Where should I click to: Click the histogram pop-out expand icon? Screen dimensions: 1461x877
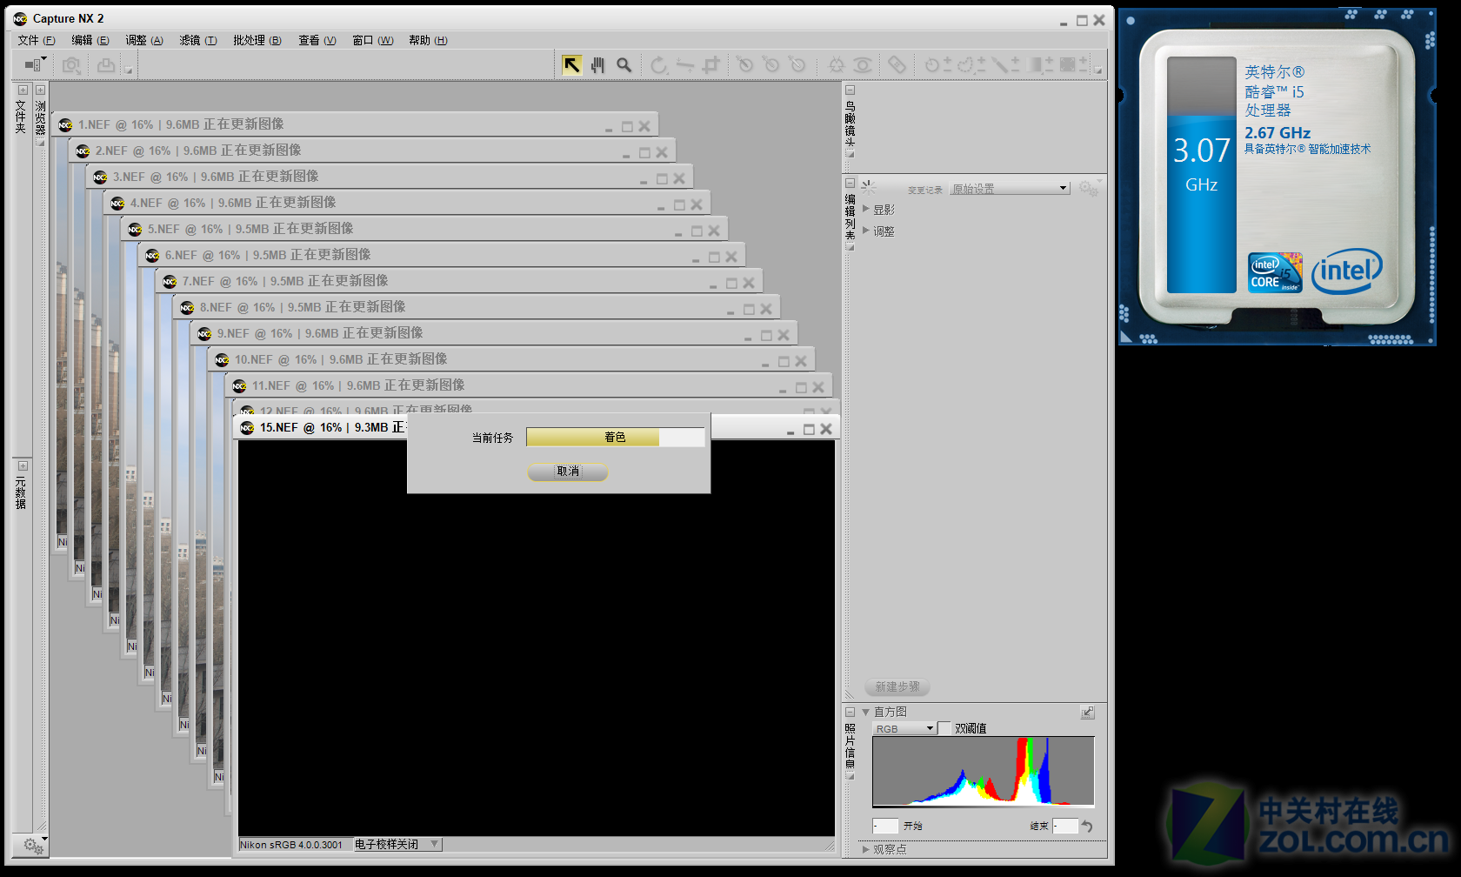point(1088,713)
